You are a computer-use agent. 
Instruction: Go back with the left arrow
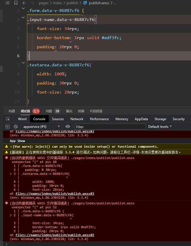[x=24, y=3]
